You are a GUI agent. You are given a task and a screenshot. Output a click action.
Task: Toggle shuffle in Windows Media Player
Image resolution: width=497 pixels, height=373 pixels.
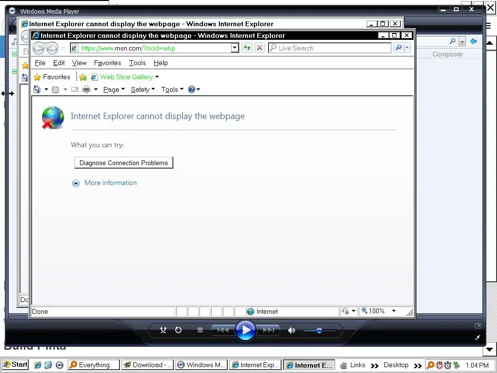(x=163, y=330)
